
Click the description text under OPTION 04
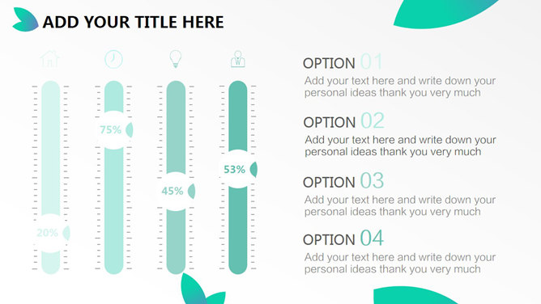[x=400, y=263]
